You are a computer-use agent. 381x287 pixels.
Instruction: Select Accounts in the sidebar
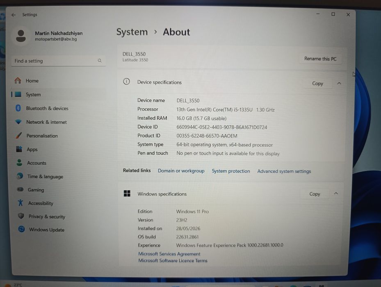[x=58, y=163]
